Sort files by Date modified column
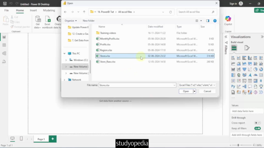 point(156,27)
